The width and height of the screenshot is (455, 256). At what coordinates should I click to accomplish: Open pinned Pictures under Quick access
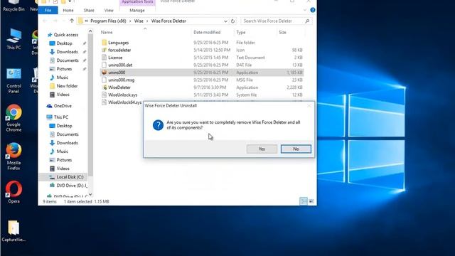[x=64, y=69]
